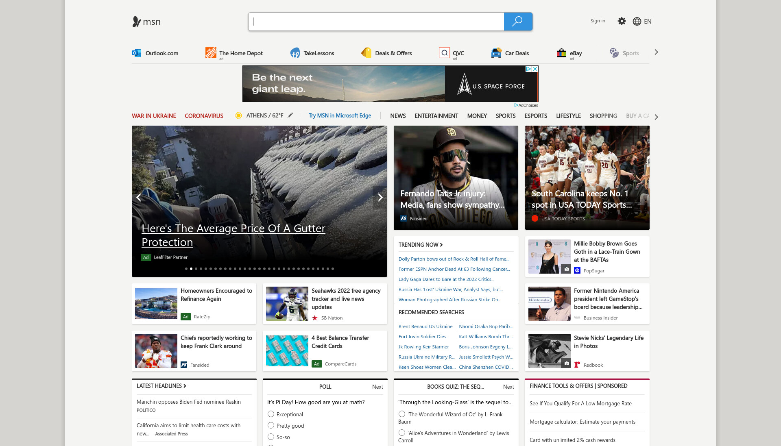Open Brent Renaud US Ukraine search
The height and width of the screenshot is (446, 781).
[x=425, y=326]
